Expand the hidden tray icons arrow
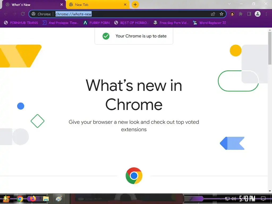Image resolution: width=272 pixels, height=204 pixels. (x=221, y=199)
